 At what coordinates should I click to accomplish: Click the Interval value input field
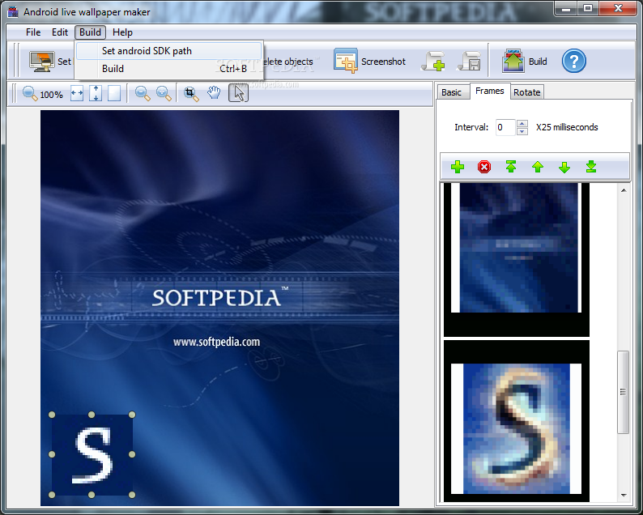point(505,127)
